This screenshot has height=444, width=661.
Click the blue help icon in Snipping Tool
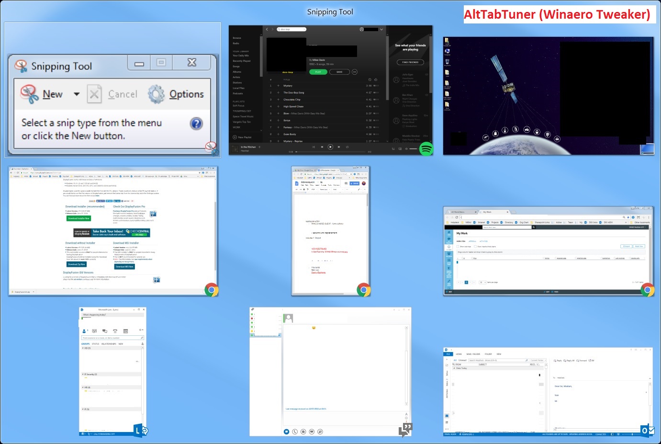pyautogui.click(x=196, y=124)
